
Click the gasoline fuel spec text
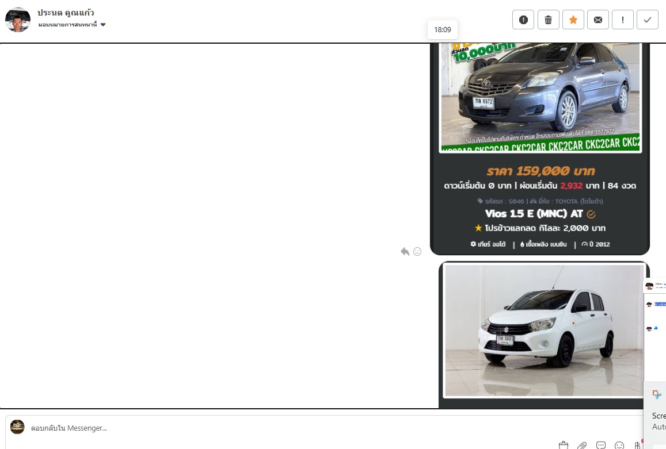pos(543,244)
